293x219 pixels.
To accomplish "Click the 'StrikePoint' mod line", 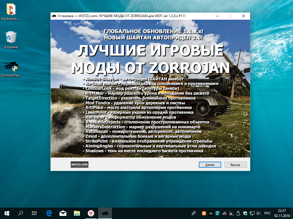I will point(148,141).
